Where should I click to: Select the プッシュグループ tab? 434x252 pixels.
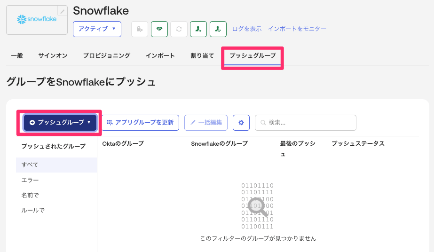pyautogui.click(x=253, y=55)
